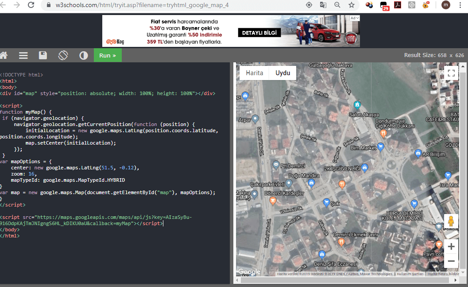Screen dimensions: 468x287
Task: Open the Tryit hamburger menu
Action: tap(23, 55)
